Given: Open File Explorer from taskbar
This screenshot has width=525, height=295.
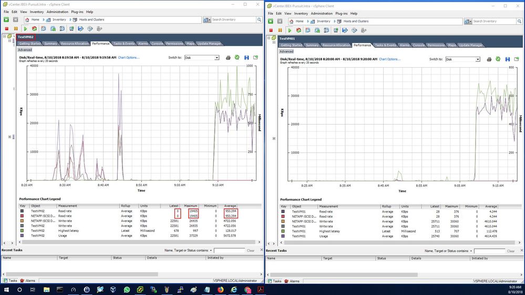Looking at the screenshot, I should click(x=47, y=290).
